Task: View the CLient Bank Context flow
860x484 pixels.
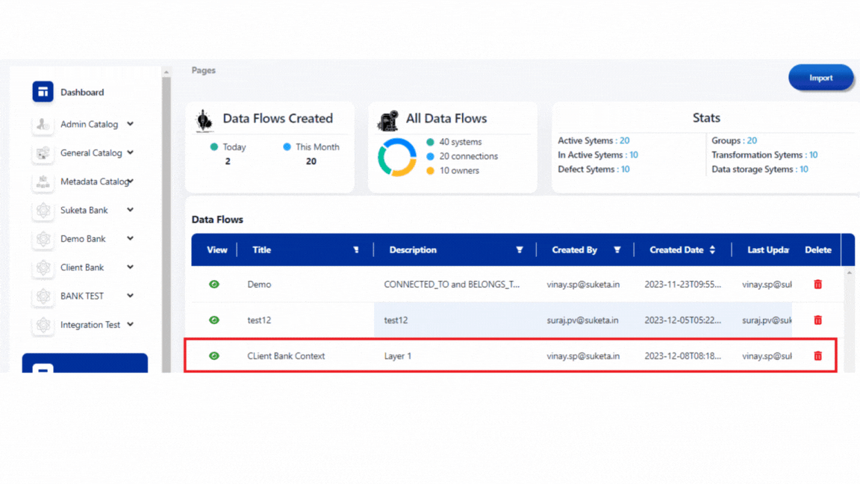Action: (214, 356)
